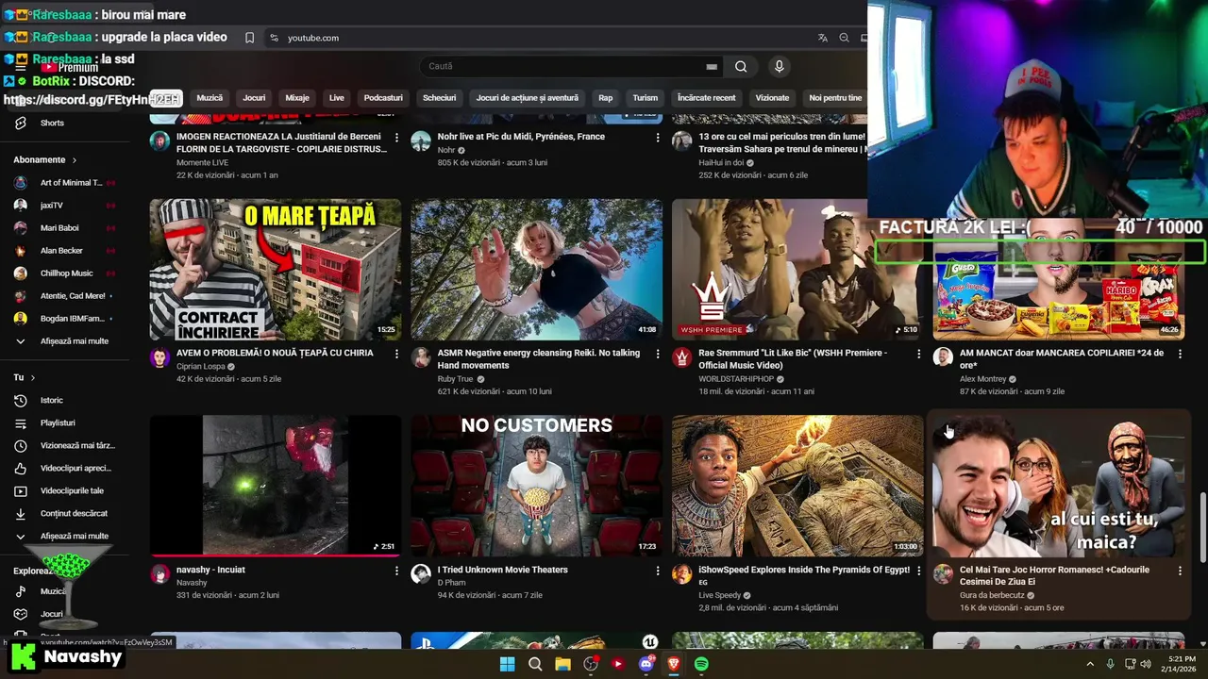Screen dimensions: 1208x679
Task: Open Discord from the taskbar
Action: (x=646, y=664)
